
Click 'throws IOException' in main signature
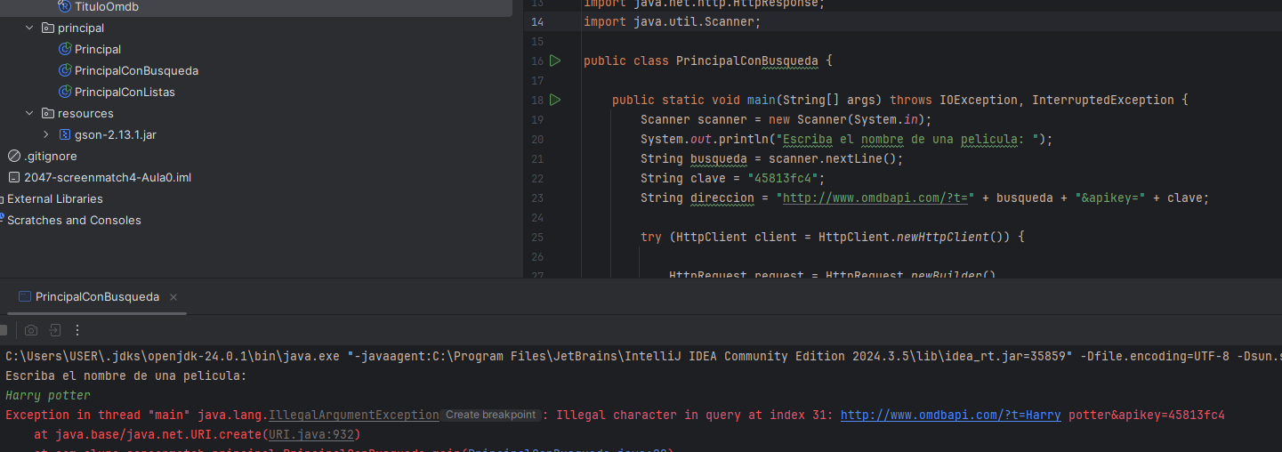coord(954,101)
